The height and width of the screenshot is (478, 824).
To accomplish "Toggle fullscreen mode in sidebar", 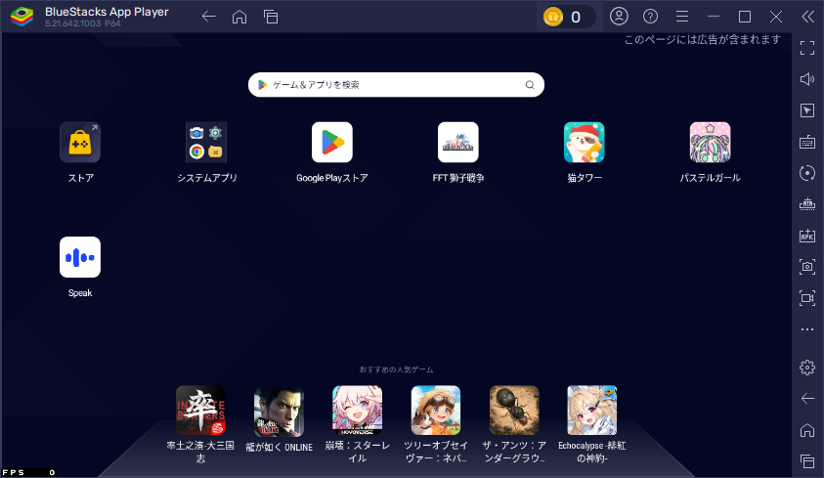I will click(x=807, y=48).
